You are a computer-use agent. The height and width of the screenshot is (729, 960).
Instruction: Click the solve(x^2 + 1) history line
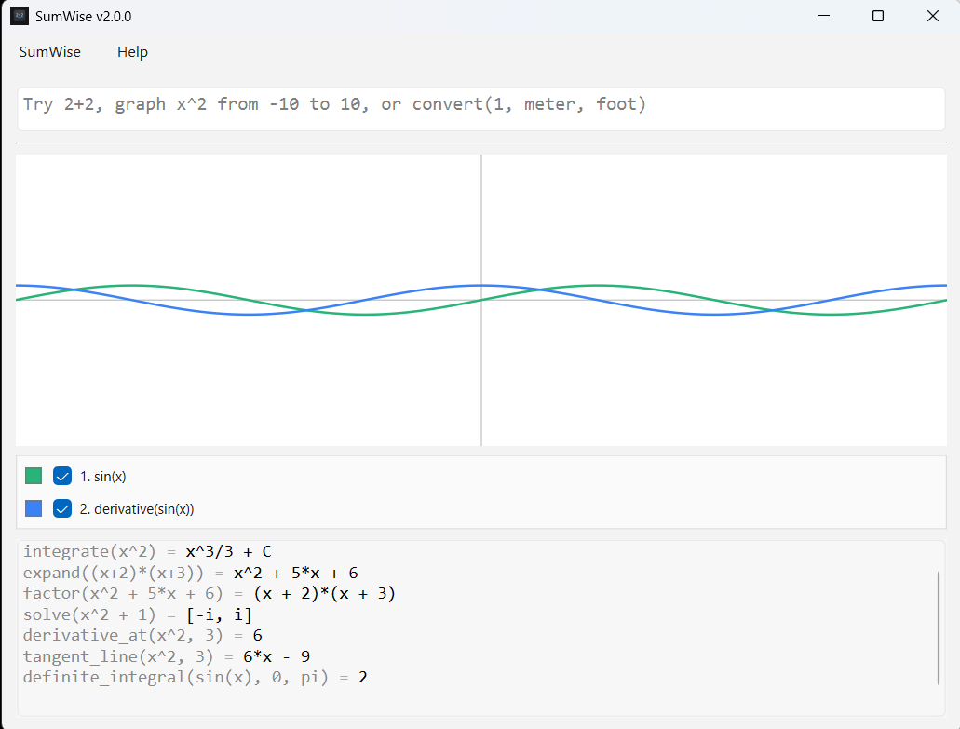point(137,614)
